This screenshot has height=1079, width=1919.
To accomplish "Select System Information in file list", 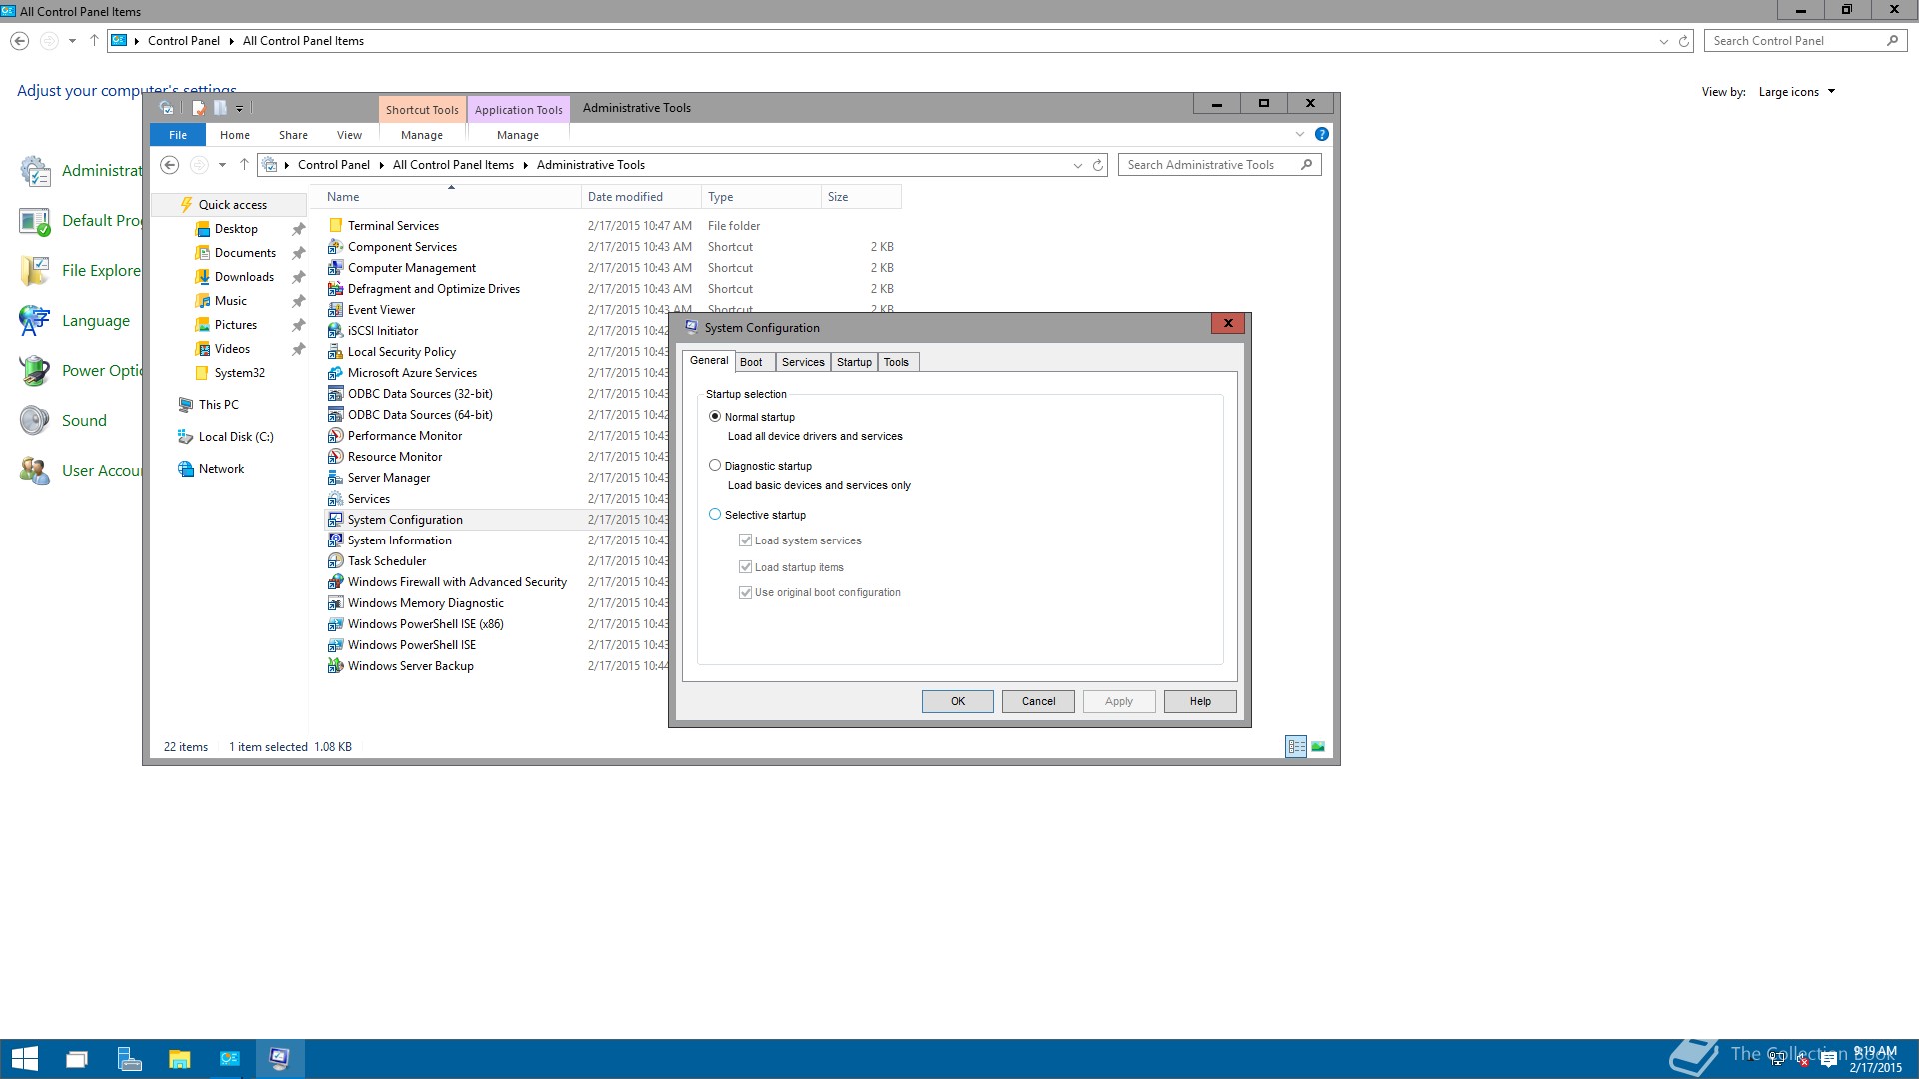I will point(400,540).
